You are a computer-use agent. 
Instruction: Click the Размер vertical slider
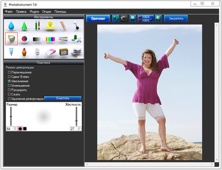11,116
